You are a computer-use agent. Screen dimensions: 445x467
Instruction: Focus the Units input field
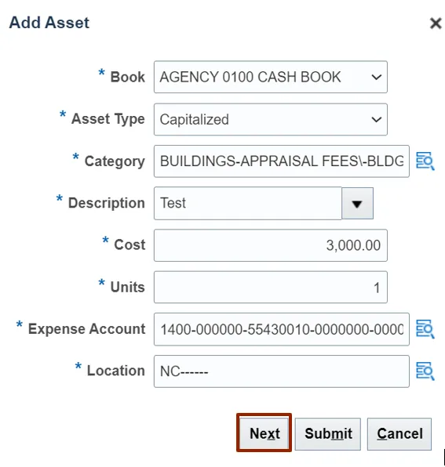tap(271, 288)
